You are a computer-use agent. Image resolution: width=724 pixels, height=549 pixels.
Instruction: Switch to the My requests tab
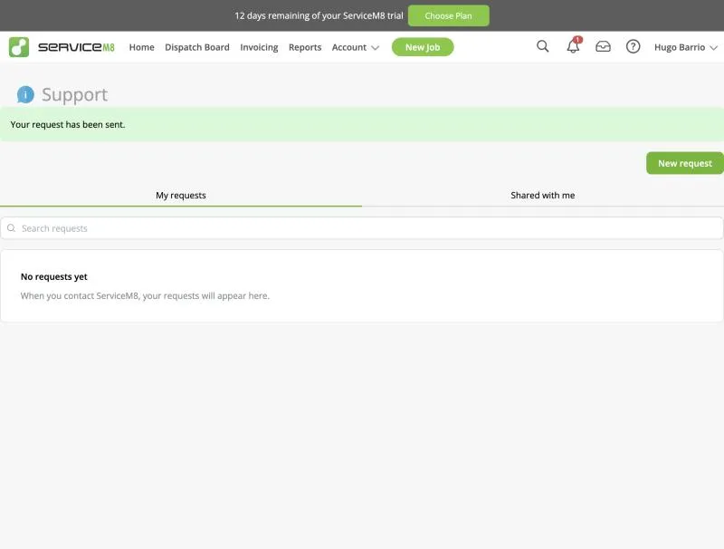point(181,196)
